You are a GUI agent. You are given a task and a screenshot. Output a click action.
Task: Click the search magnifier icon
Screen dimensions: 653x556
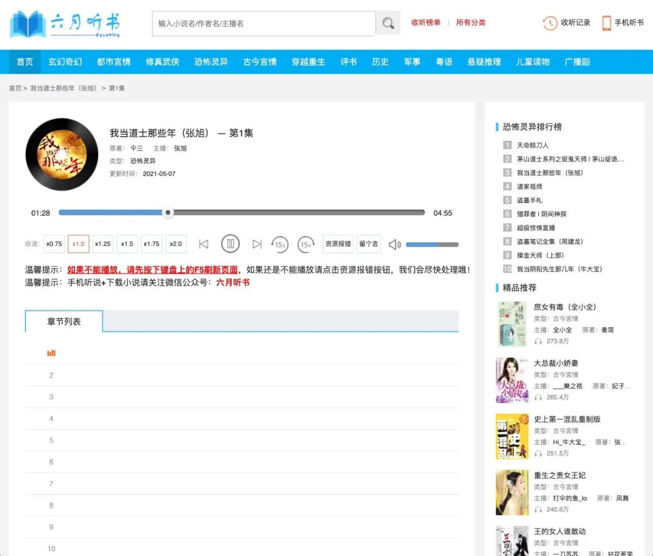[x=388, y=24]
